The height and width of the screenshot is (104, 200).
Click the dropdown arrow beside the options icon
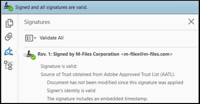point(35,38)
